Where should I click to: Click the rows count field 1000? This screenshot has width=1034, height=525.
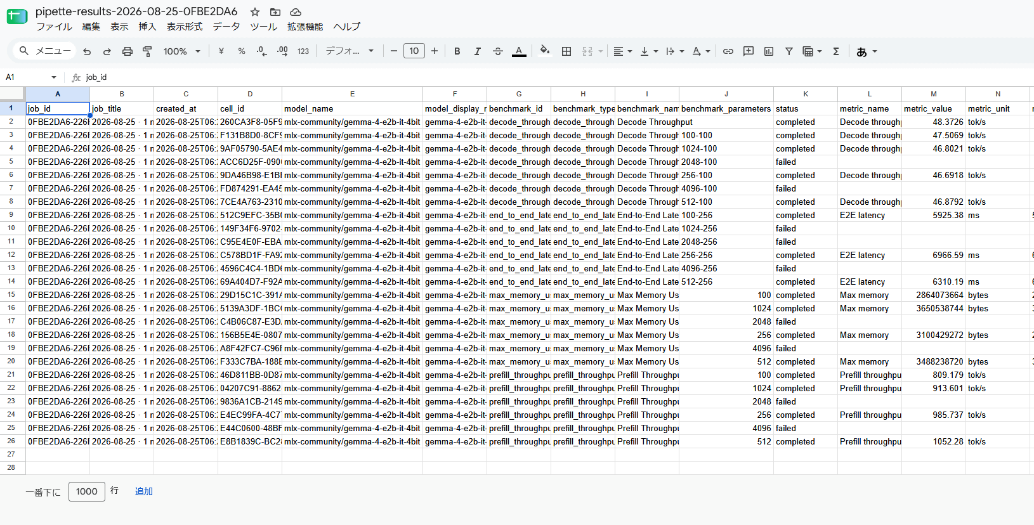(86, 491)
